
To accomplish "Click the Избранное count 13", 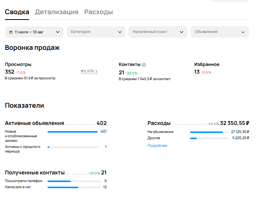I will (x=197, y=72).
